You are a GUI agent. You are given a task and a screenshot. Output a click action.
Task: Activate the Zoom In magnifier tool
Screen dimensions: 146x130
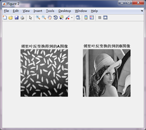(38, 17)
